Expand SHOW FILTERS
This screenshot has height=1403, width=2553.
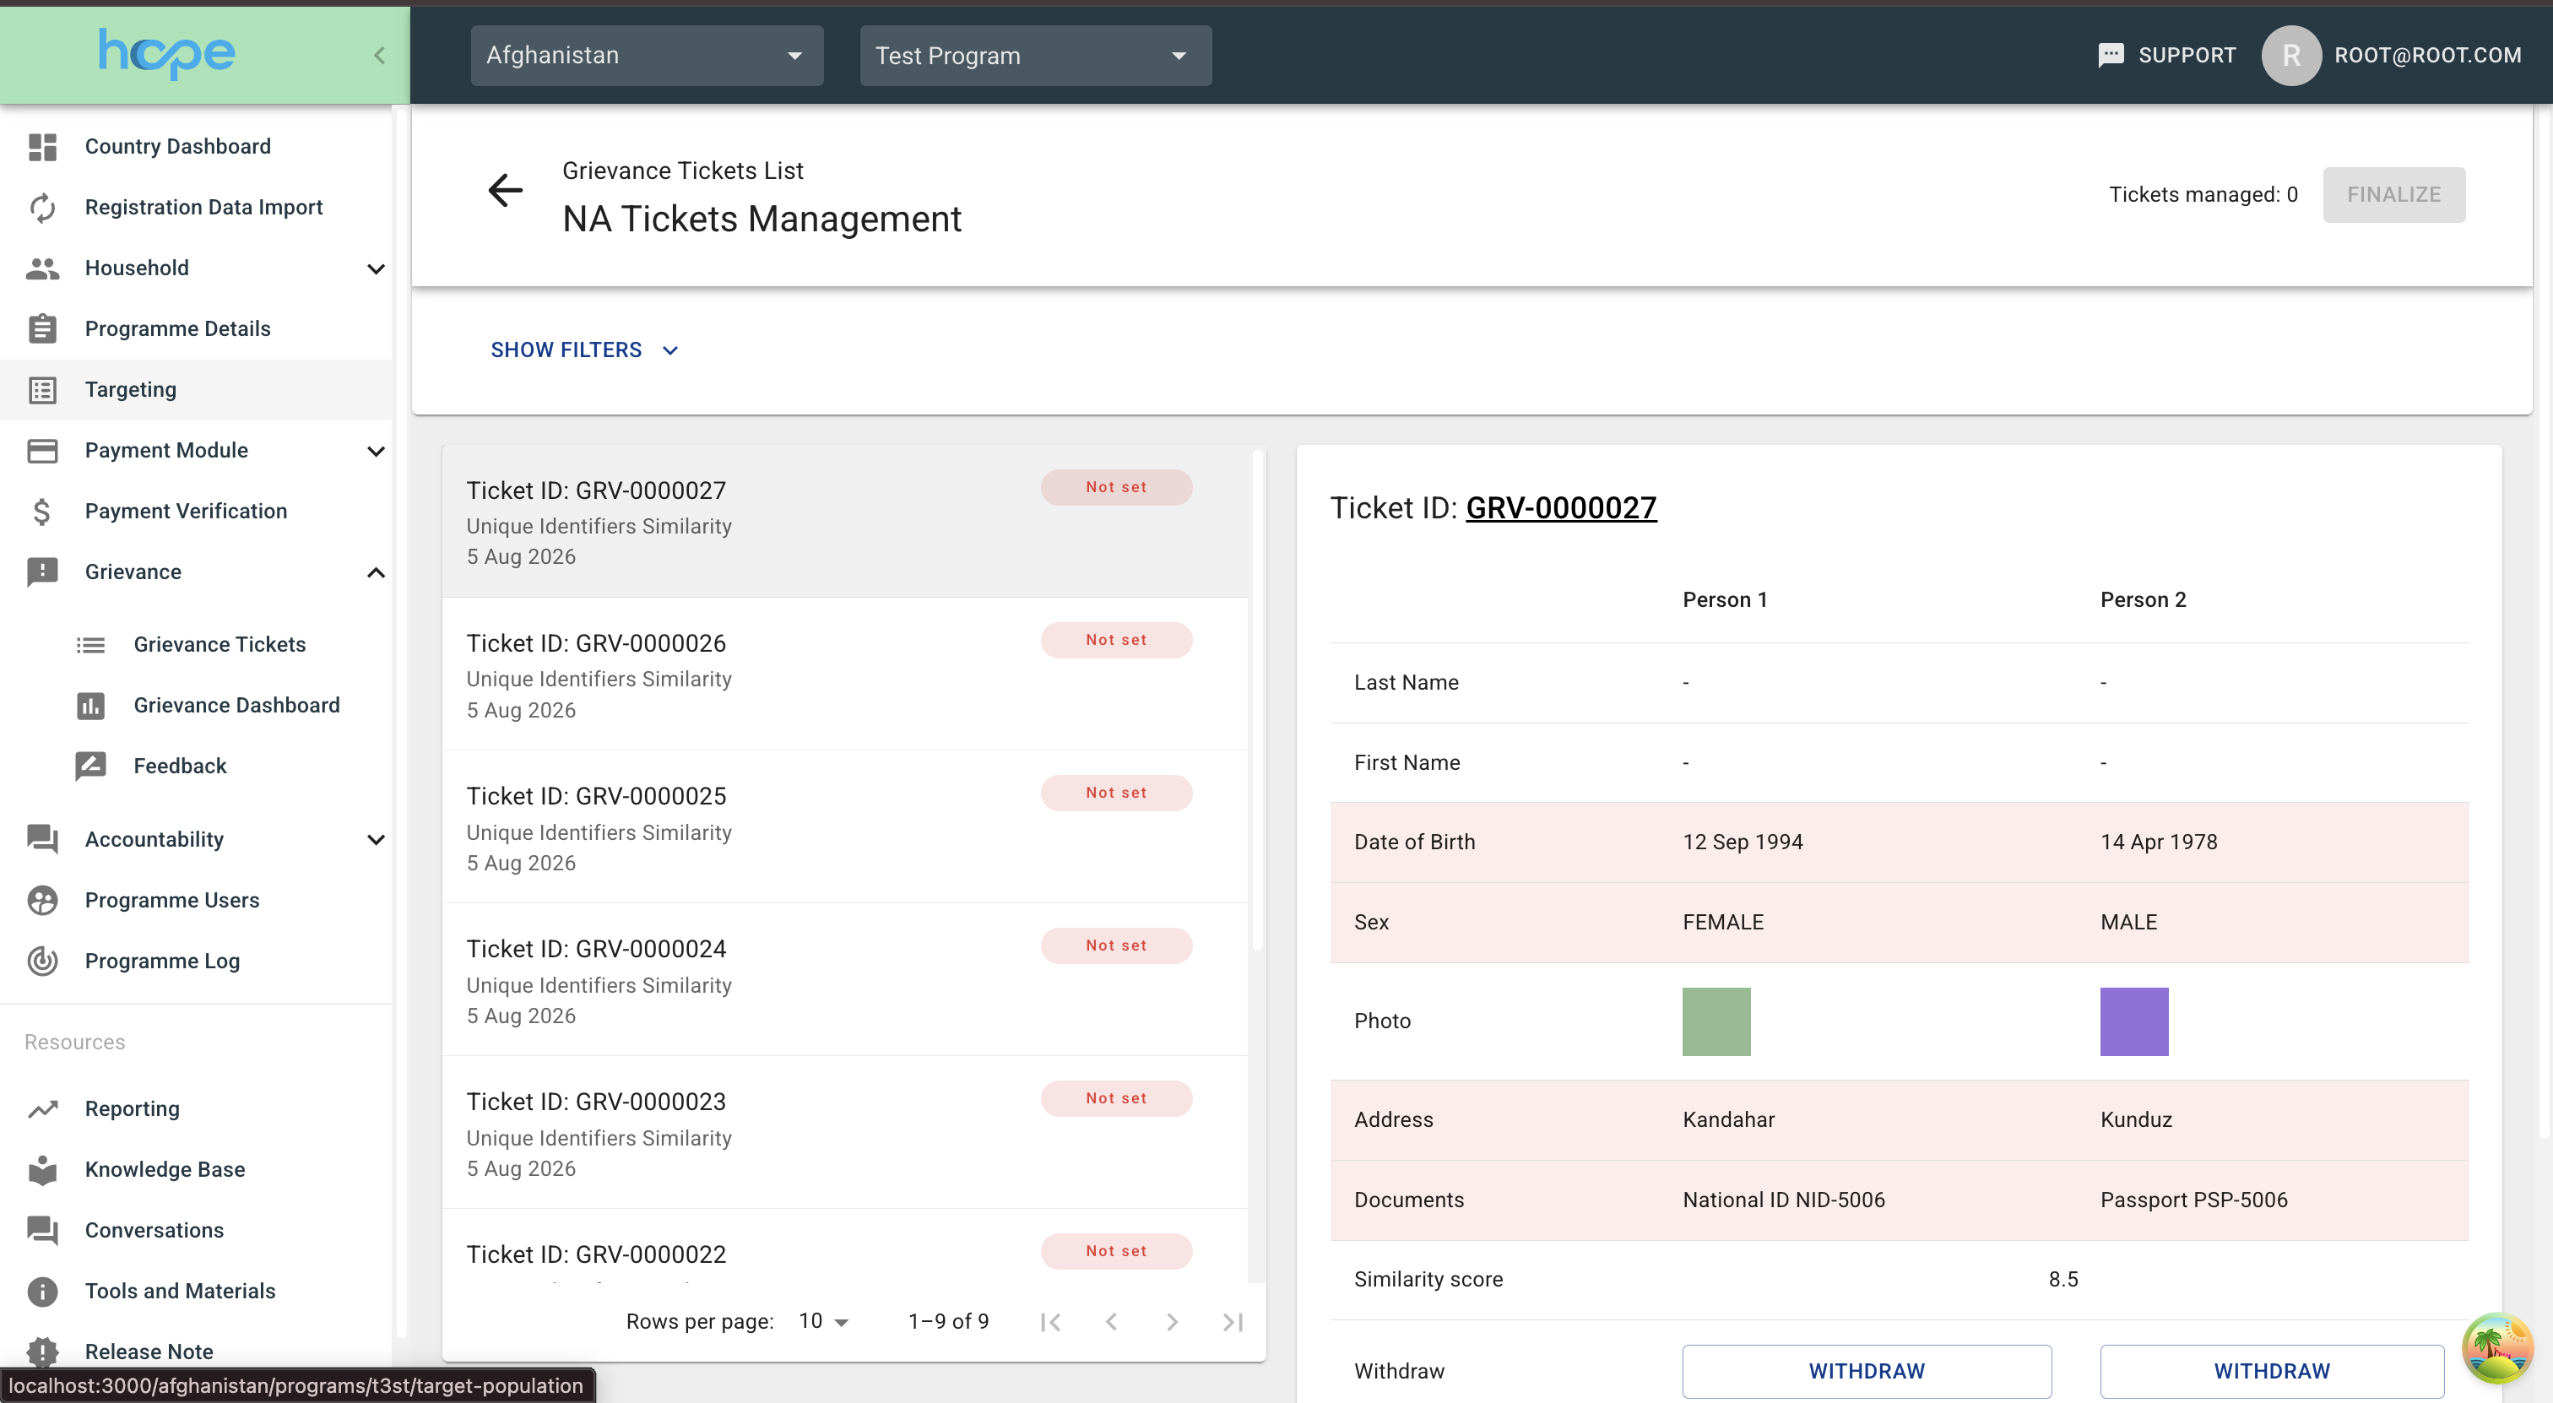click(585, 349)
